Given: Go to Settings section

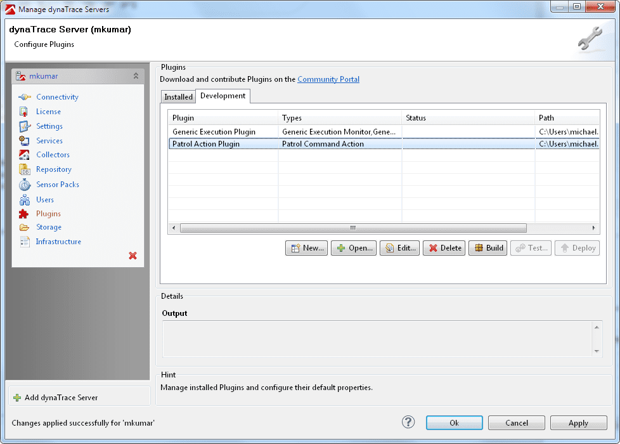Looking at the screenshot, I should [49, 126].
